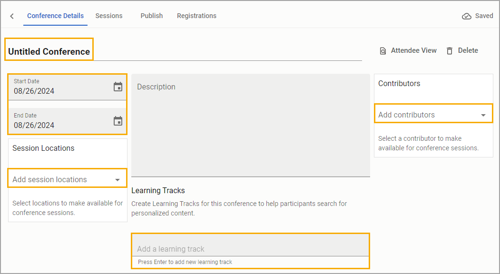The height and width of the screenshot is (274, 500).
Task: Click the Start Date value 08/26/2024
Action: pyautogui.click(x=34, y=91)
